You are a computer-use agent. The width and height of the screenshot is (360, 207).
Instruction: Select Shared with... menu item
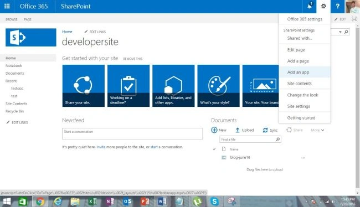click(x=305, y=38)
